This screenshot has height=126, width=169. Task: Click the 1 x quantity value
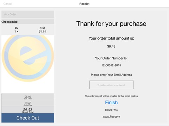pyautogui.click(x=16, y=31)
